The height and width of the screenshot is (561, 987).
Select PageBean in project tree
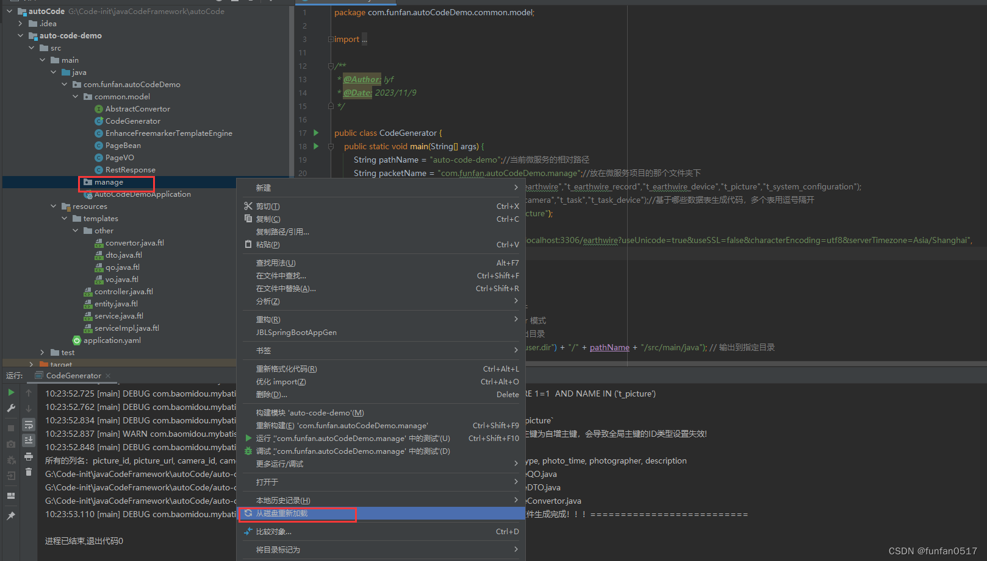[x=123, y=146]
